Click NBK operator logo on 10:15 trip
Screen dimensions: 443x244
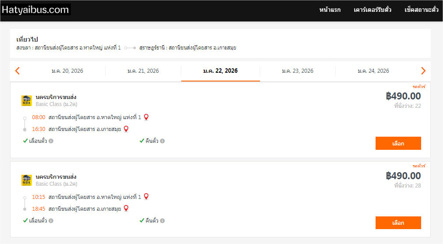(x=27, y=180)
